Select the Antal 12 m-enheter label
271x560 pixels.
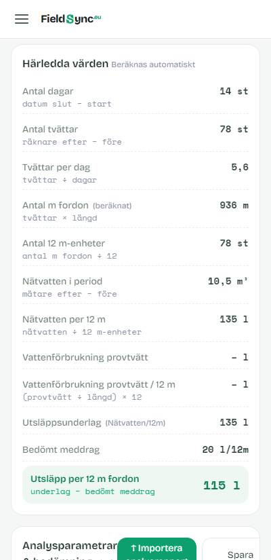point(64,243)
